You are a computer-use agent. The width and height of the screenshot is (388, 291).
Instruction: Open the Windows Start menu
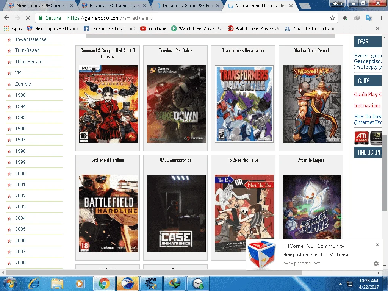tap(10, 283)
